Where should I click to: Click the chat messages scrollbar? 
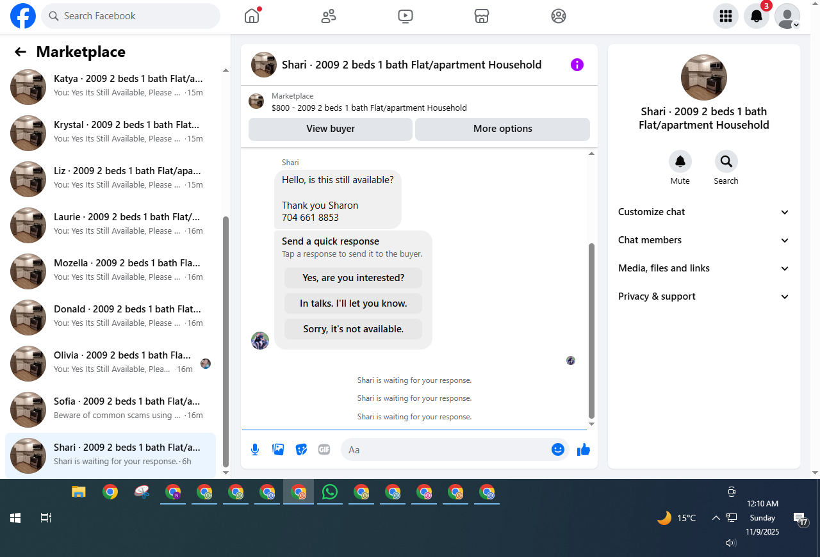click(x=591, y=330)
